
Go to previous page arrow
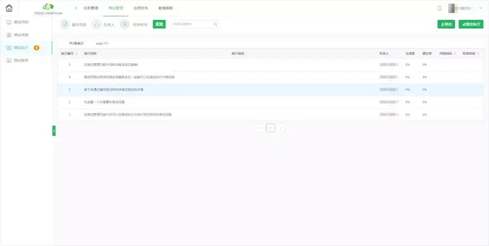261,128
